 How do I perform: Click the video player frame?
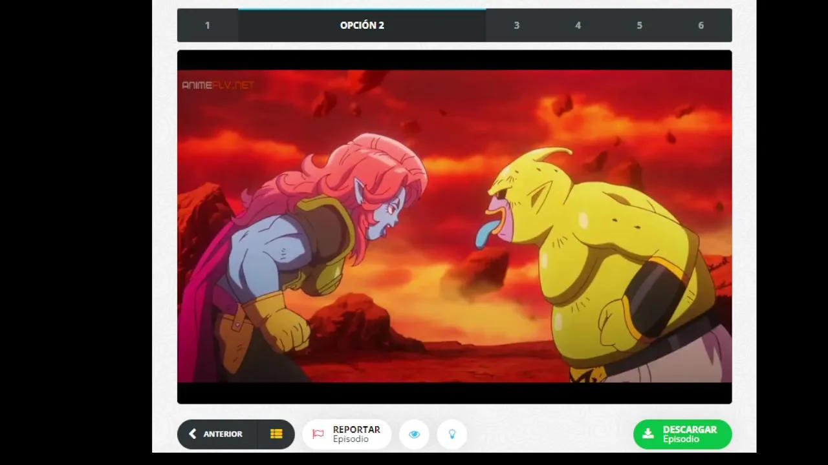click(x=455, y=227)
